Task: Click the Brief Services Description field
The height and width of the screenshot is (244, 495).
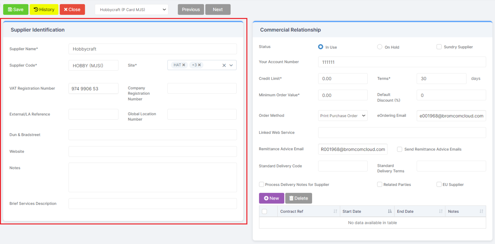Action: point(153,204)
